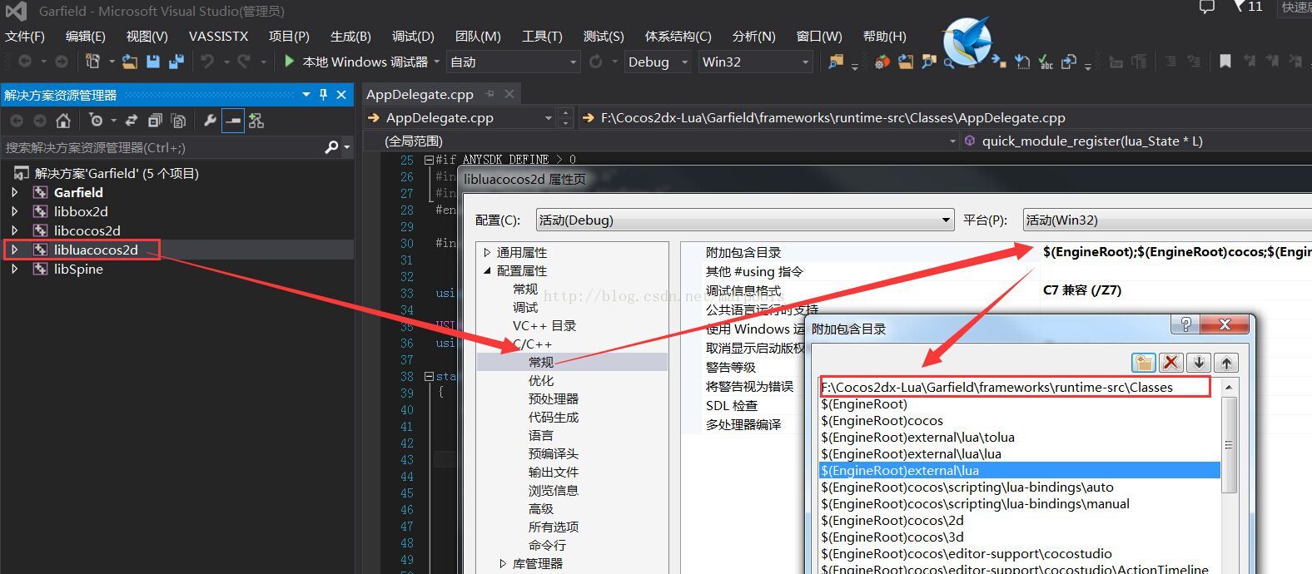Toggle the pin on the AppDelegate.cpp tab
This screenshot has width=1312, height=574.
click(x=490, y=94)
